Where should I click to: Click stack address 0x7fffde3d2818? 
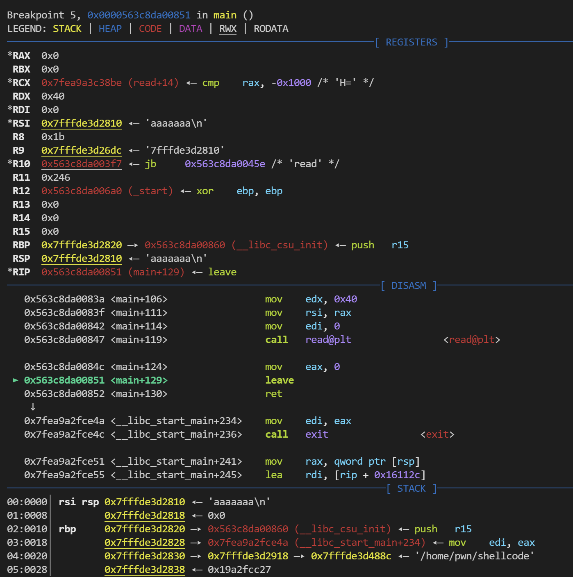click(x=145, y=516)
